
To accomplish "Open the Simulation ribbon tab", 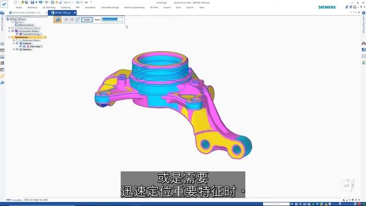I will click(x=90, y=7).
